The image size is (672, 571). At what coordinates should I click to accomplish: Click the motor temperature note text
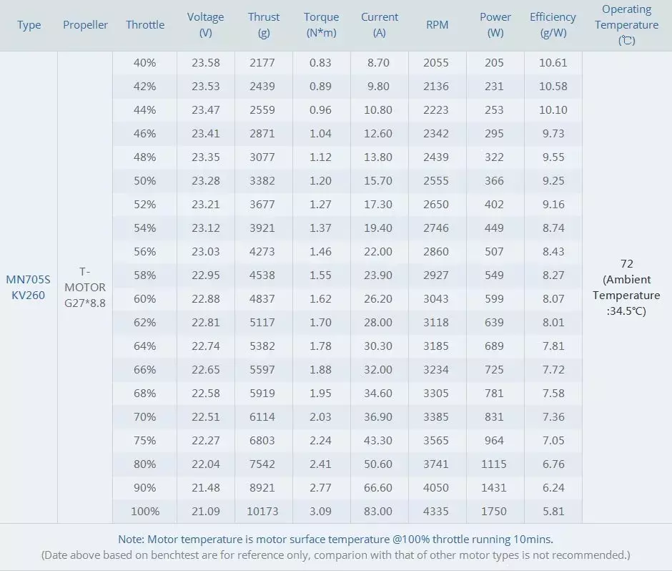coord(335,539)
